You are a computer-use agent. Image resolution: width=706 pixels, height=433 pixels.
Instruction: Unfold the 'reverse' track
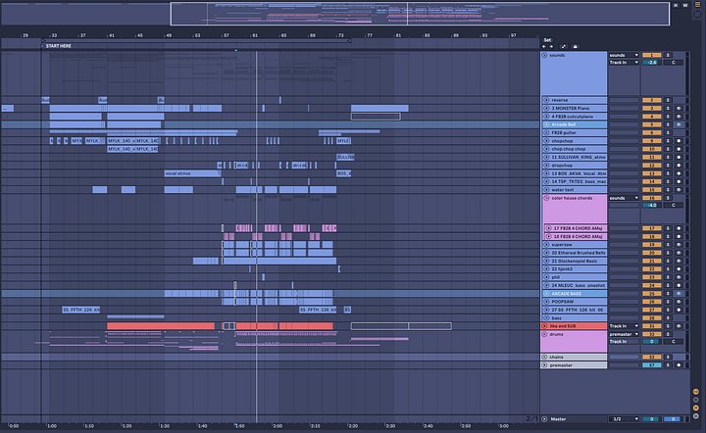(546, 100)
